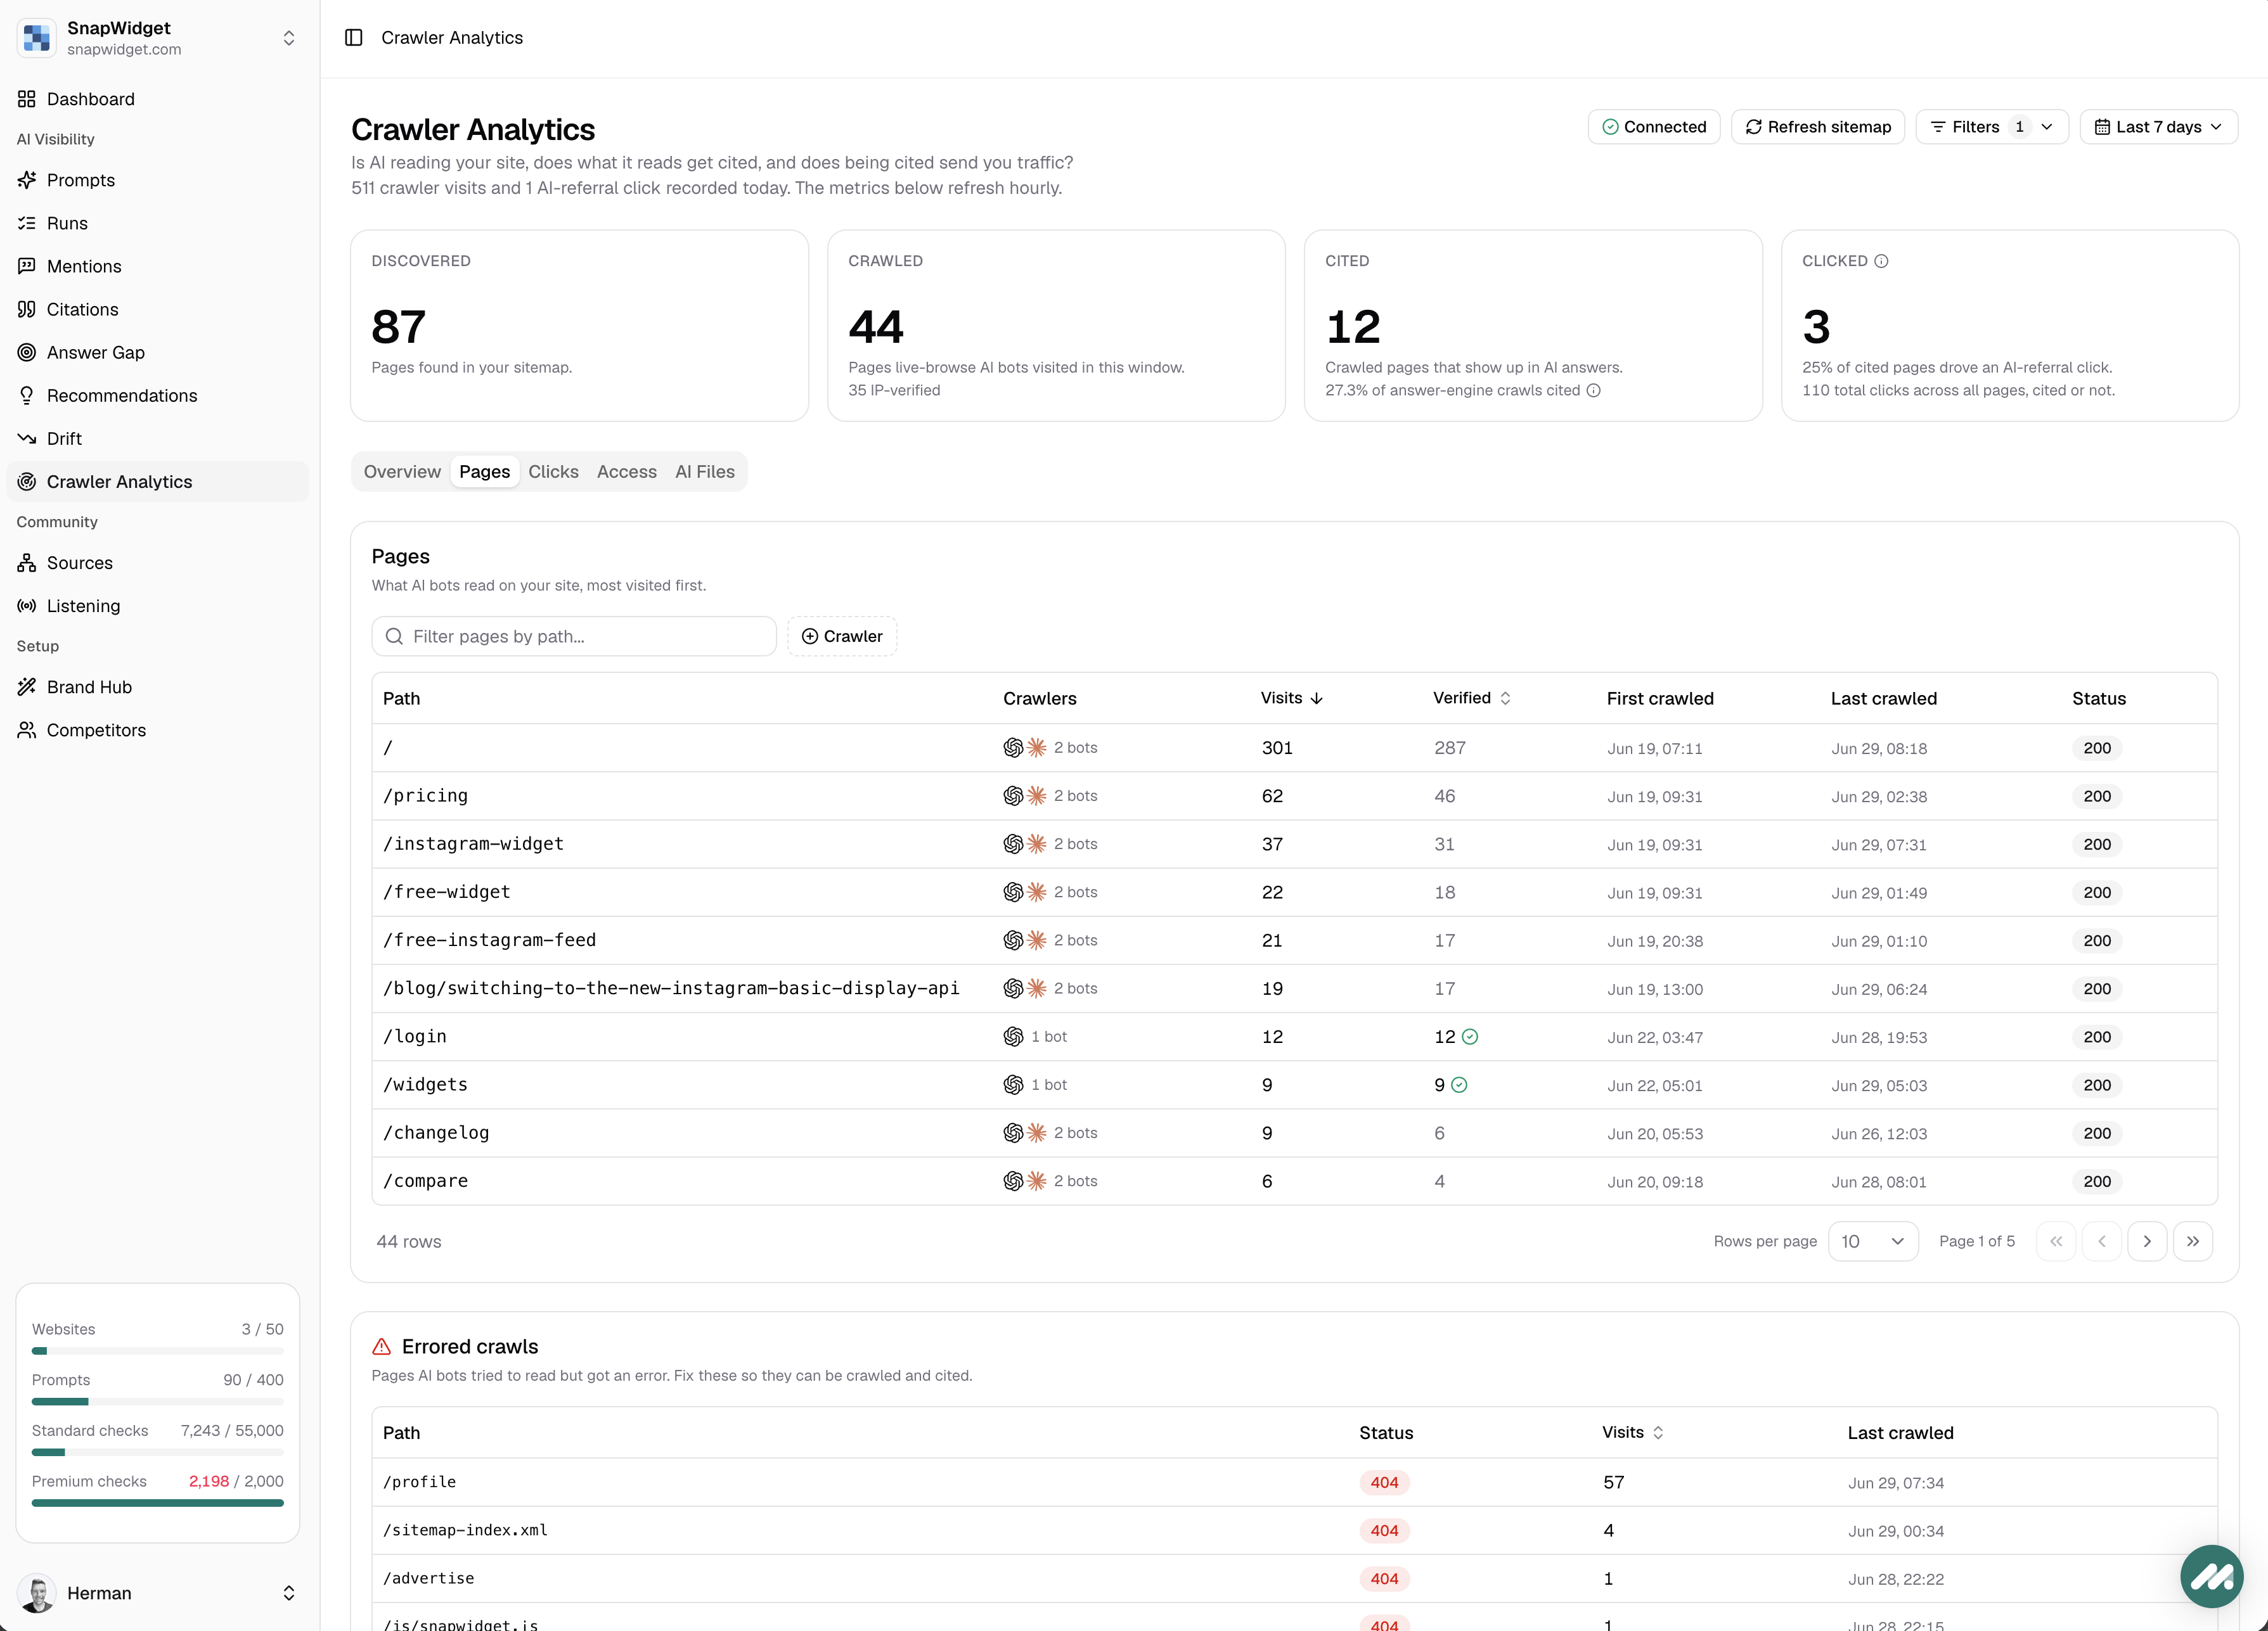
Task: Toggle the sidebar panel icon
Action: click(353, 38)
